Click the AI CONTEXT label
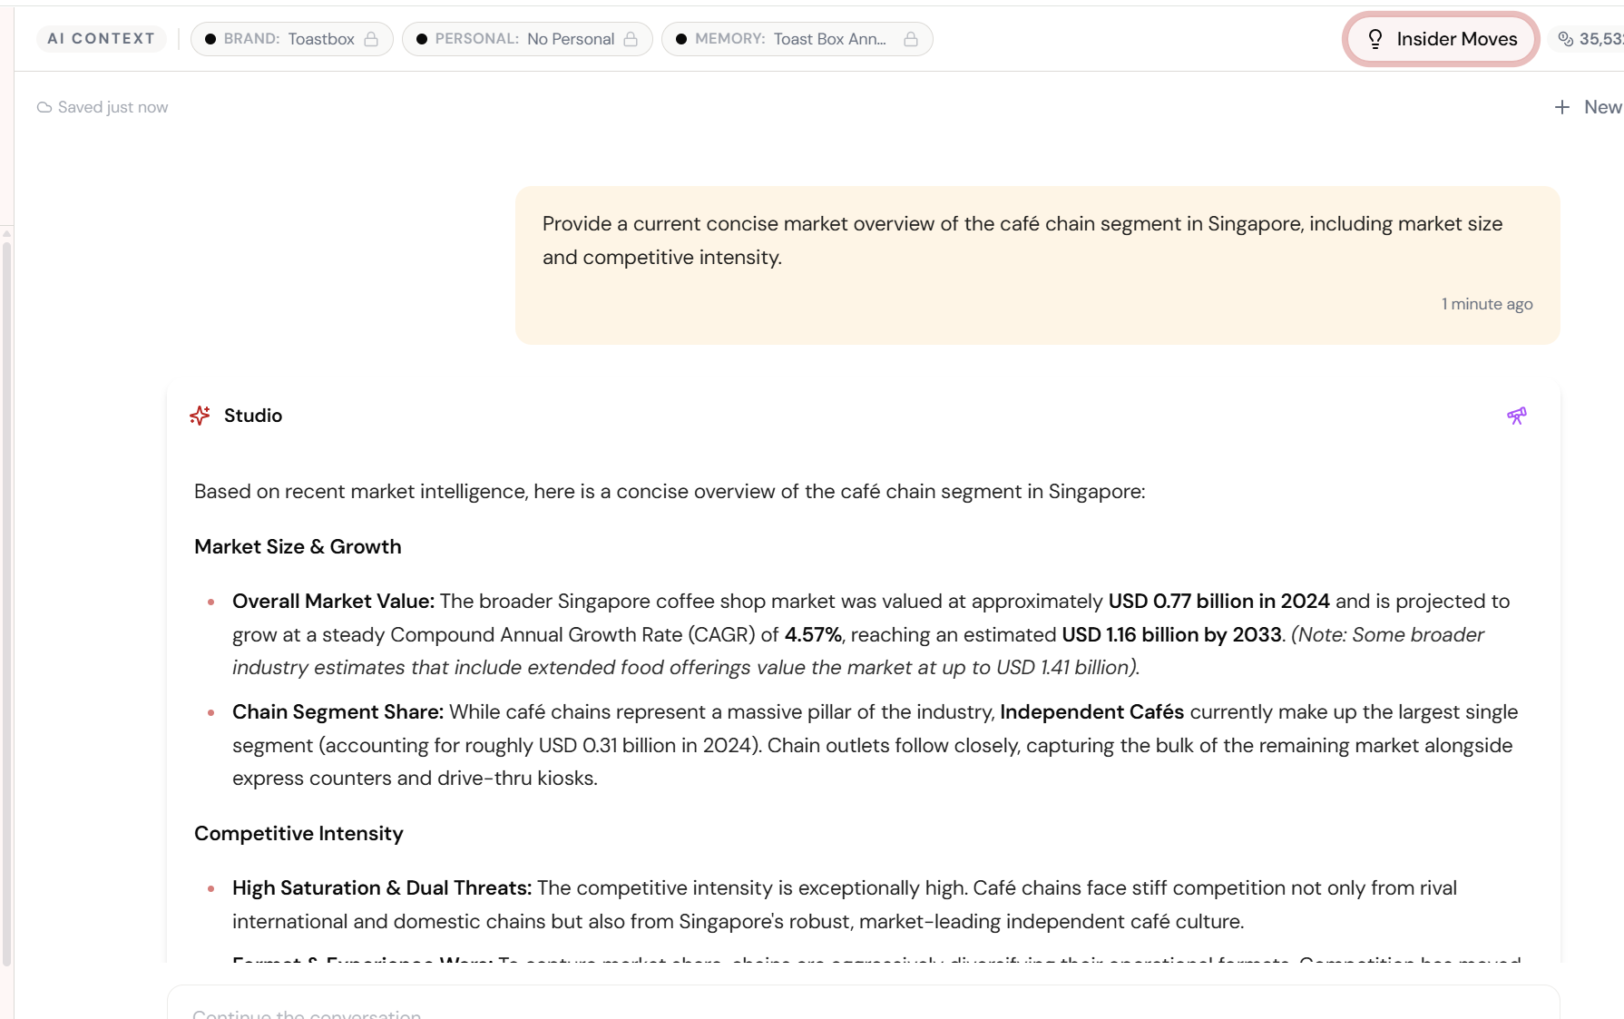This screenshot has height=1019, width=1624. [x=101, y=39]
